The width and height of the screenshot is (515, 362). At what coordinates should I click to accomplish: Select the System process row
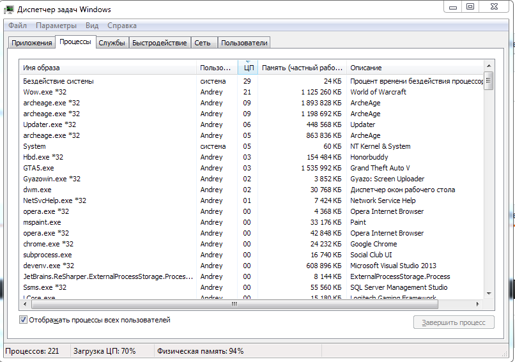tap(252, 146)
